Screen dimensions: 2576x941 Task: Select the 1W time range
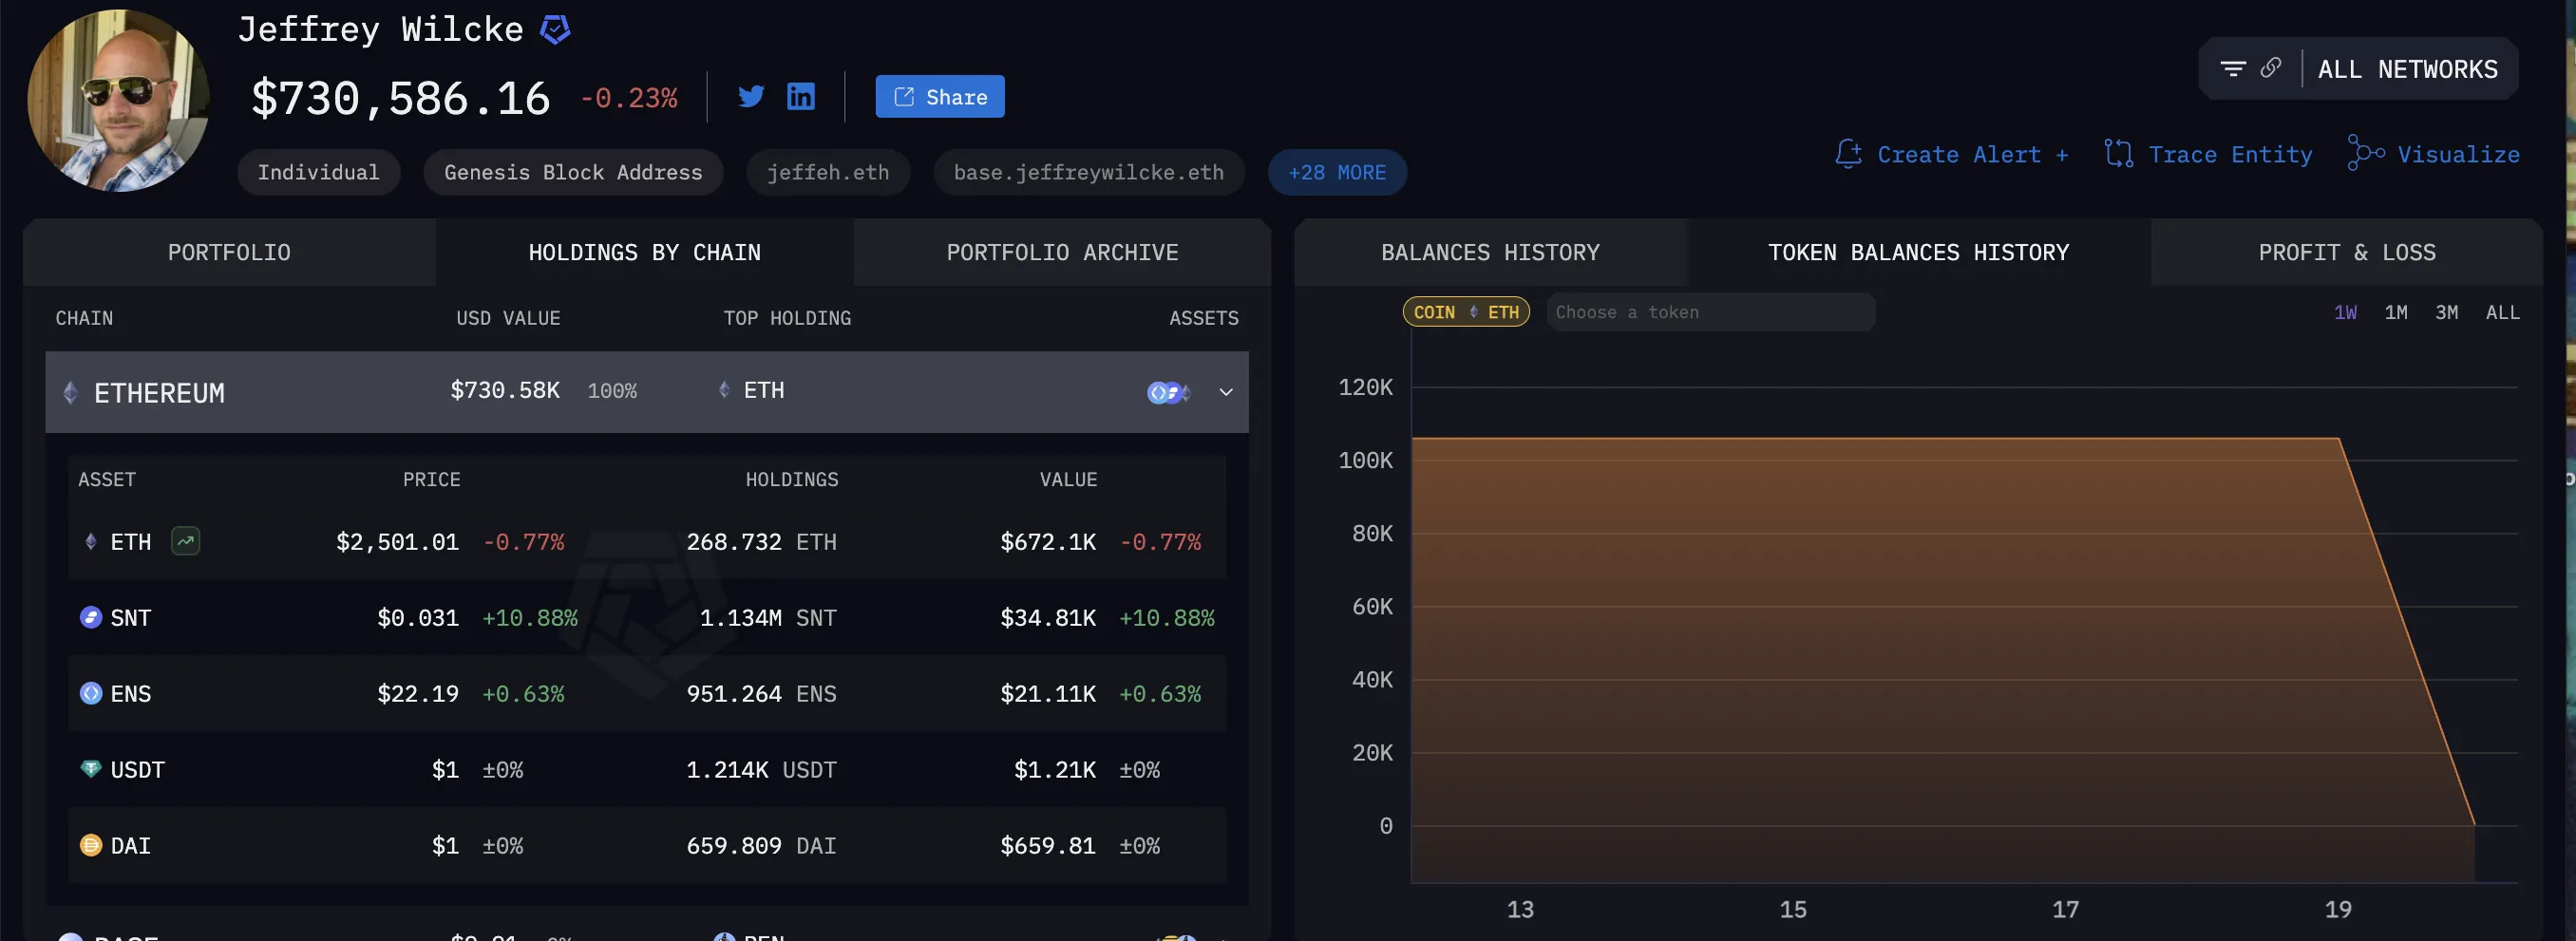(2345, 313)
